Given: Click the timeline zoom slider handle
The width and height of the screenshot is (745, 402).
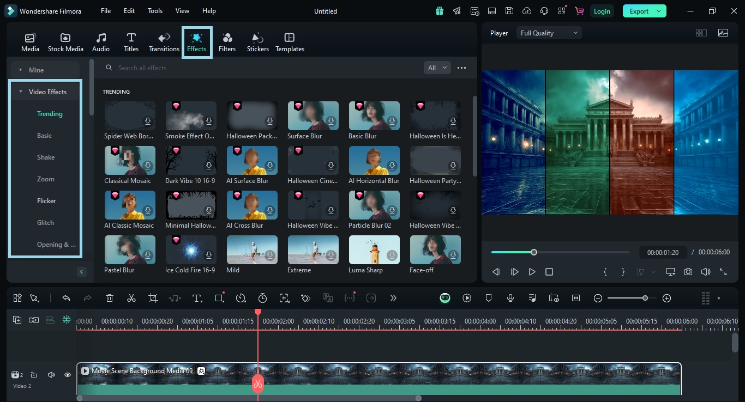Looking at the screenshot, I should pos(645,298).
